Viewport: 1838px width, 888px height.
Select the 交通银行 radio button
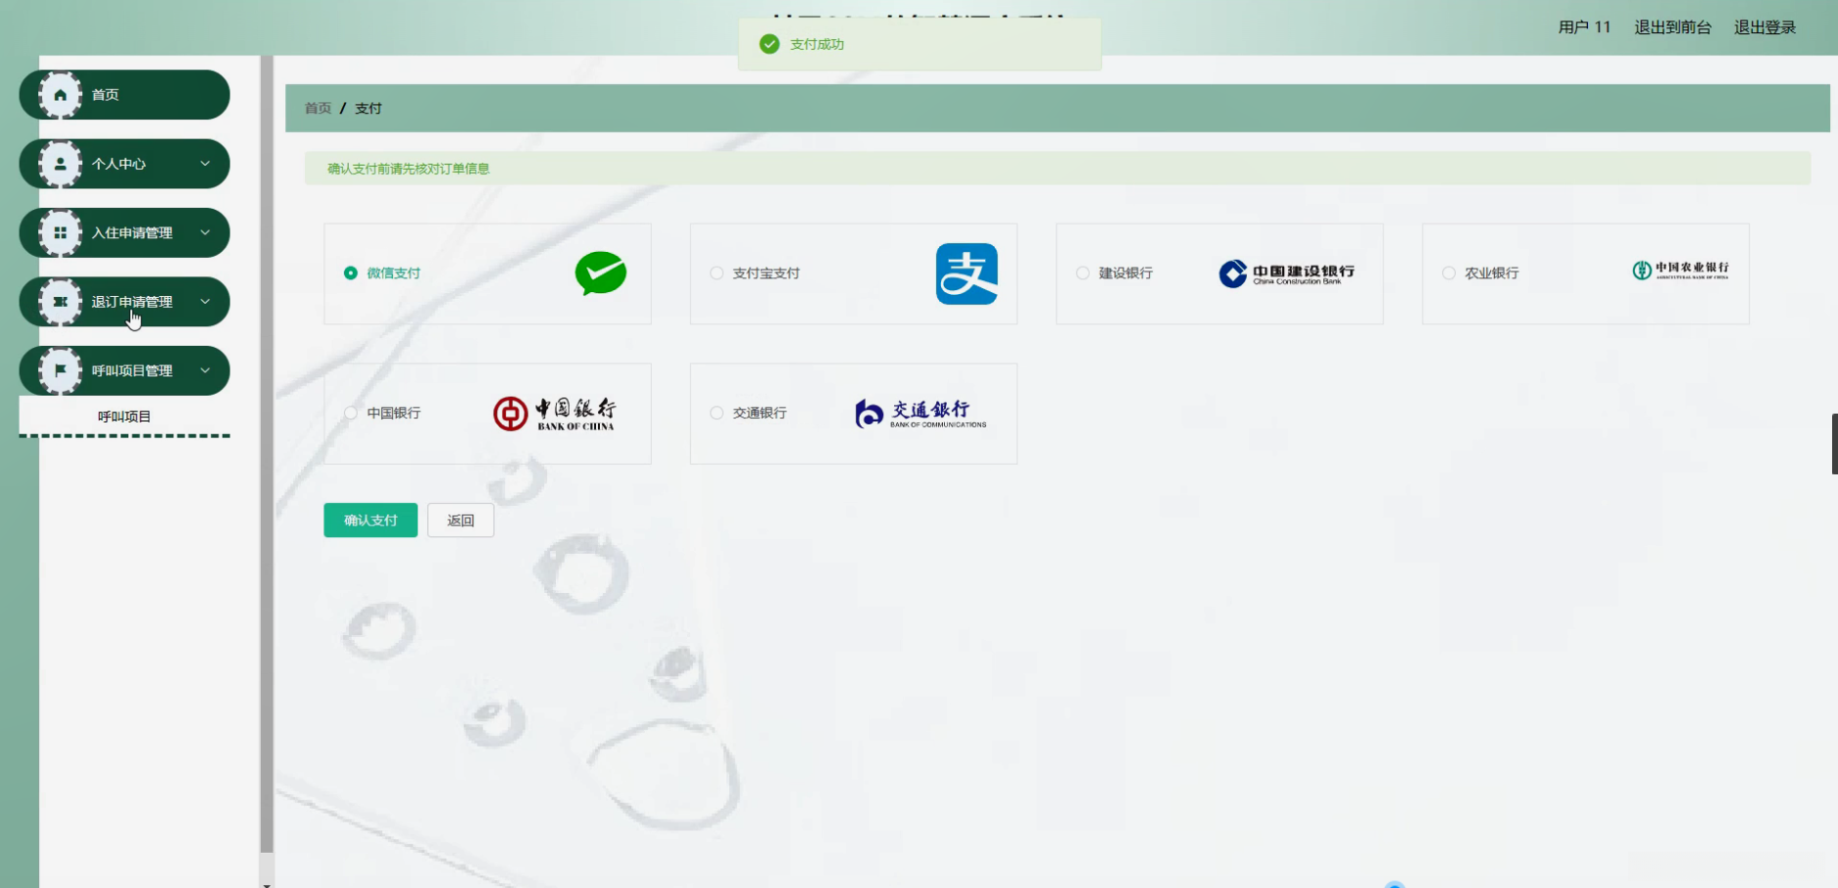(717, 414)
